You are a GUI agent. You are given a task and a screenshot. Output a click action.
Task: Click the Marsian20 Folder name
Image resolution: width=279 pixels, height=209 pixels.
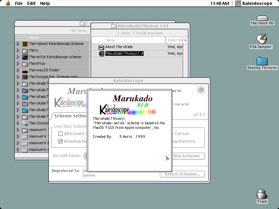[x=45, y=70]
